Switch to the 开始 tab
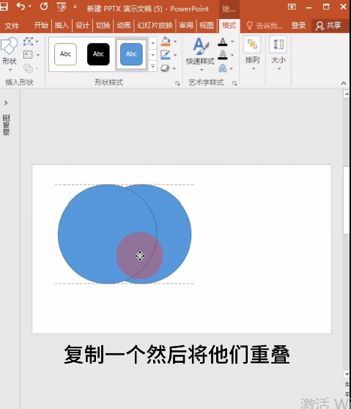The image size is (351, 409). point(41,26)
